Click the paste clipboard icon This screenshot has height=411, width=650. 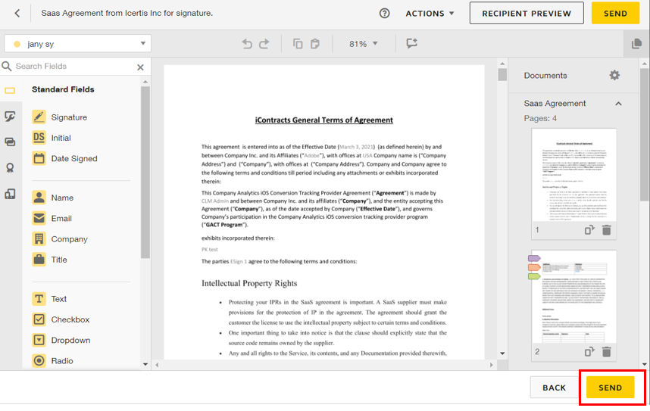[315, 43]
